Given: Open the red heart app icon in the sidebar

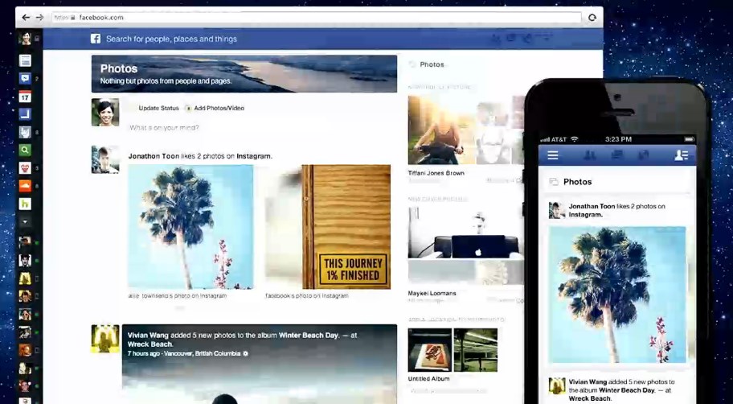Looking at the screenshot, I should point(25,167).
